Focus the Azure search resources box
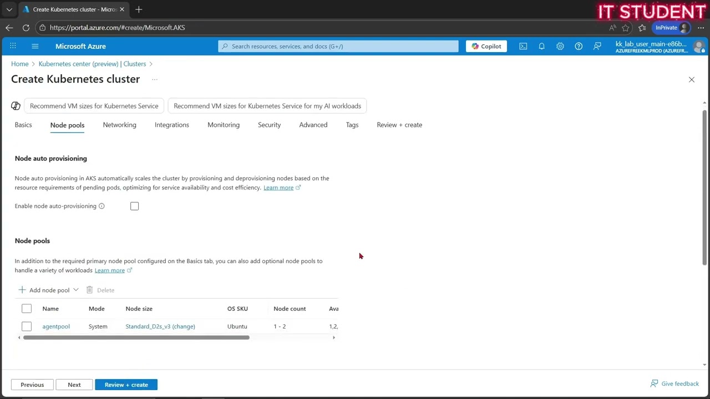The width and height of the screenshot is (710, 399). pos(338,46)
